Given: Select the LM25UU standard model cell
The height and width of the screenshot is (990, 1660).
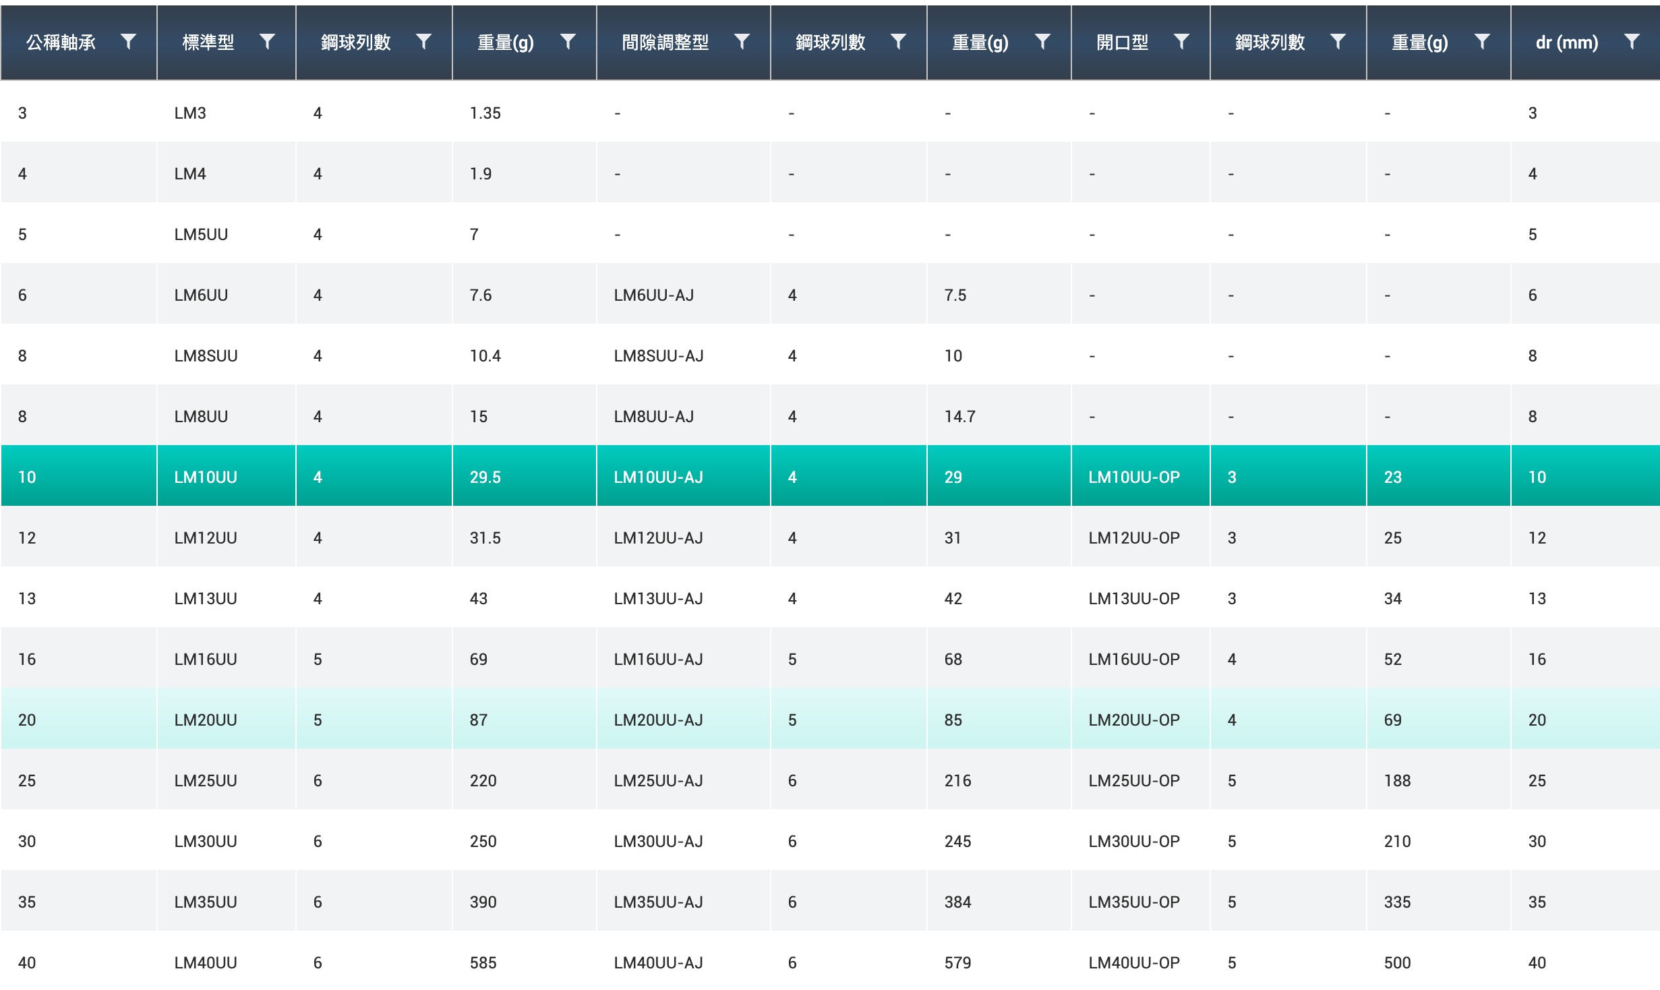Looking at the screenshot, I should 206,780.
